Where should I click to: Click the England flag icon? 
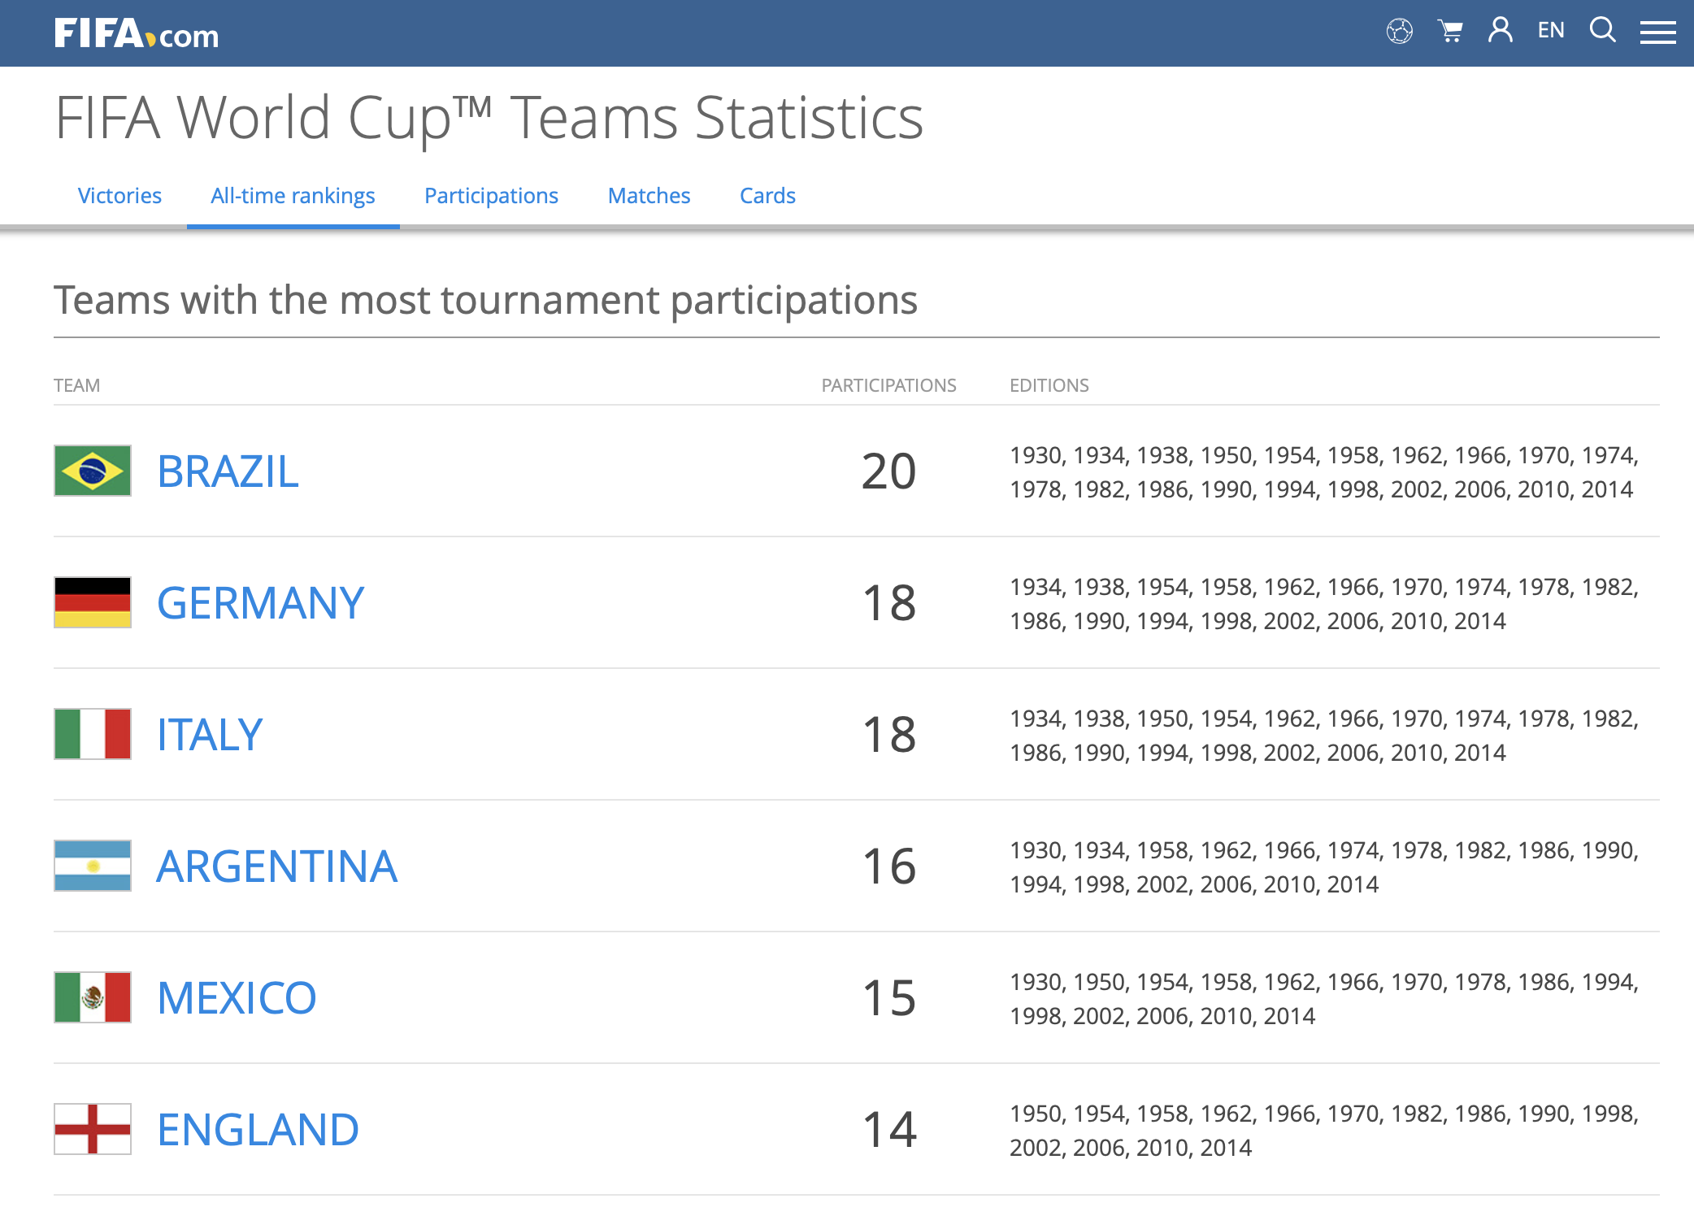coord(93,1129)
